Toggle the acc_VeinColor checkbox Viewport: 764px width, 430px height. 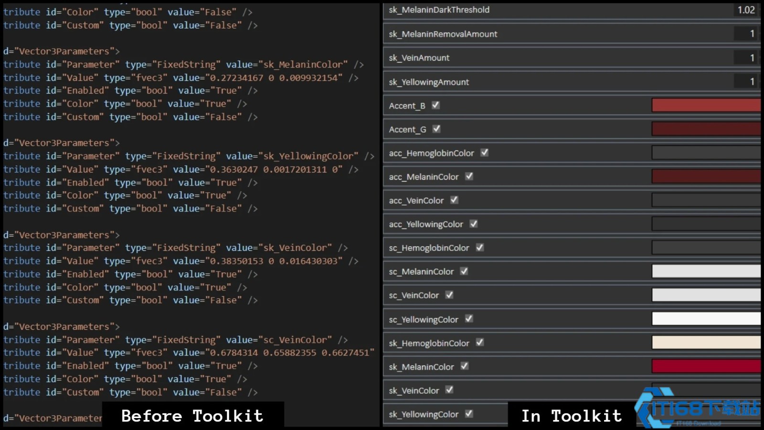point(454,200)
